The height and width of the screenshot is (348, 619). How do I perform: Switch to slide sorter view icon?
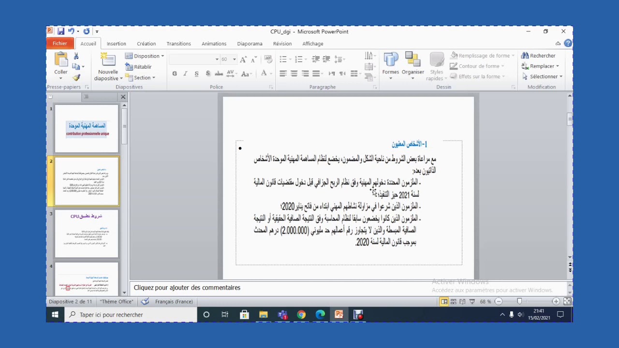click(453, 302)
